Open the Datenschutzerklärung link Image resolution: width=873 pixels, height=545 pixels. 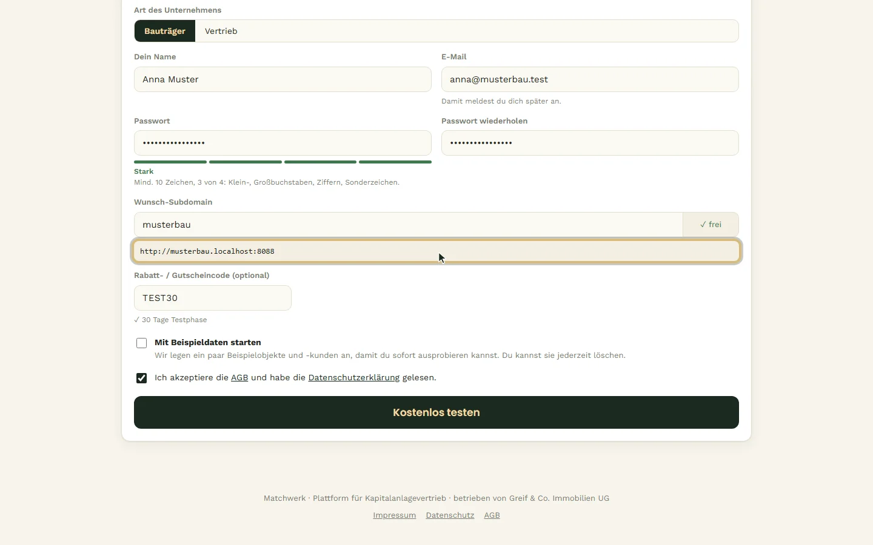click(354, 377)
